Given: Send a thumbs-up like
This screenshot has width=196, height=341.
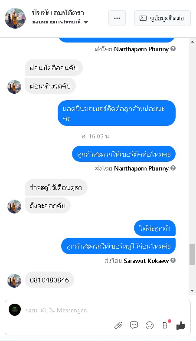Looking at the screenshot, I should [x=181, y=325].
